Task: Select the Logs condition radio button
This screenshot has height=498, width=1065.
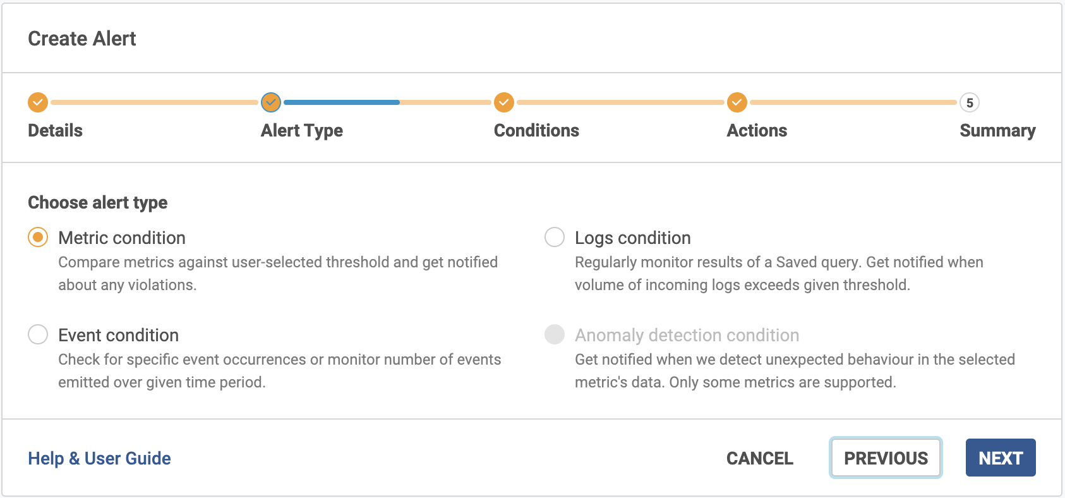Action: click(x=555, y=238)
